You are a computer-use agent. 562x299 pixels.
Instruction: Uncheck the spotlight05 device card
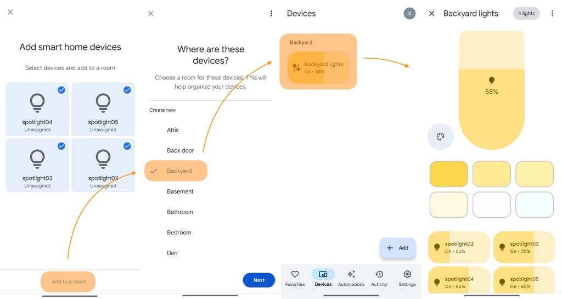[x=103, y=109]
